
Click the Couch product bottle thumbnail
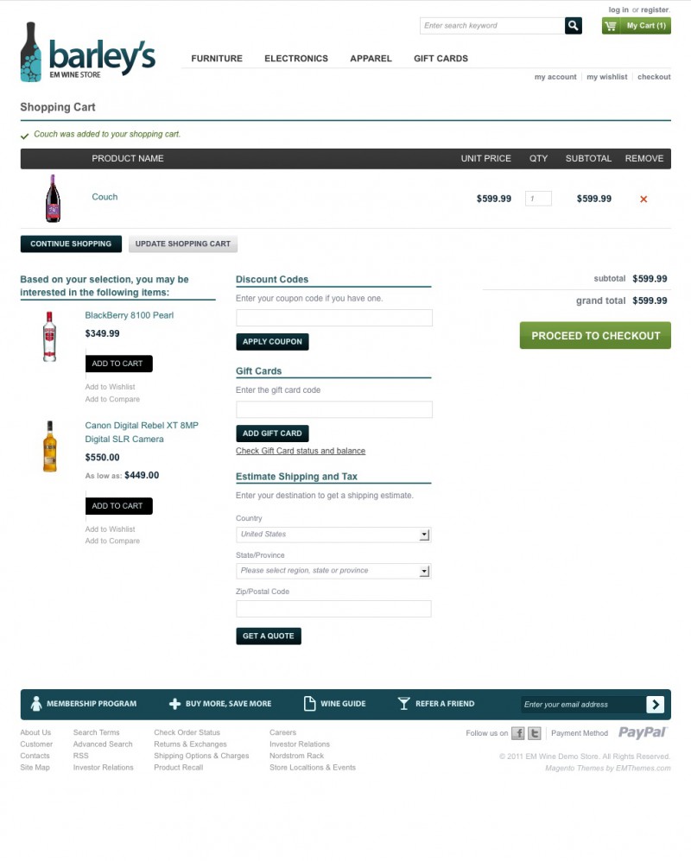point(53,199)
